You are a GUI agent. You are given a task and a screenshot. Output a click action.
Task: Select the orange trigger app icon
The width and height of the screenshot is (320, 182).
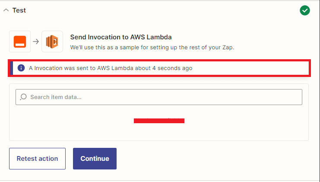(20, 42)
